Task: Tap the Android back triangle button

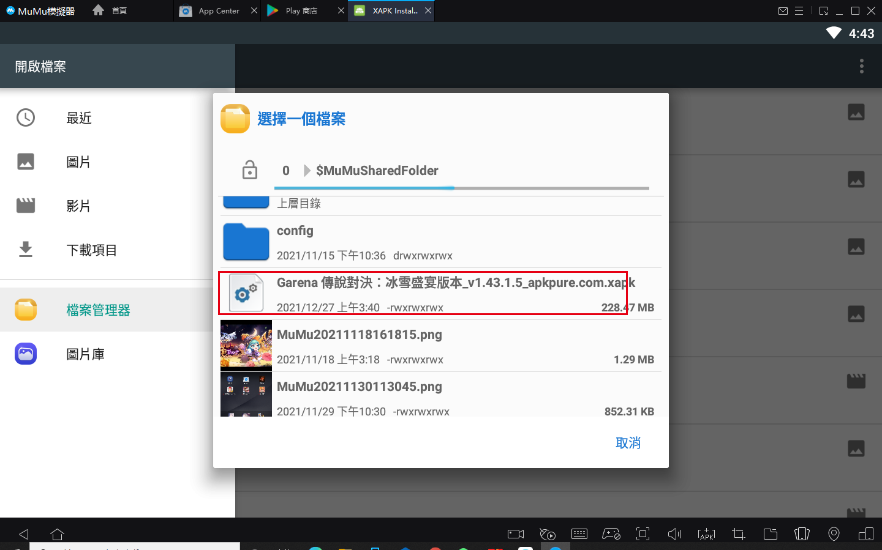Action: point(24,534)
